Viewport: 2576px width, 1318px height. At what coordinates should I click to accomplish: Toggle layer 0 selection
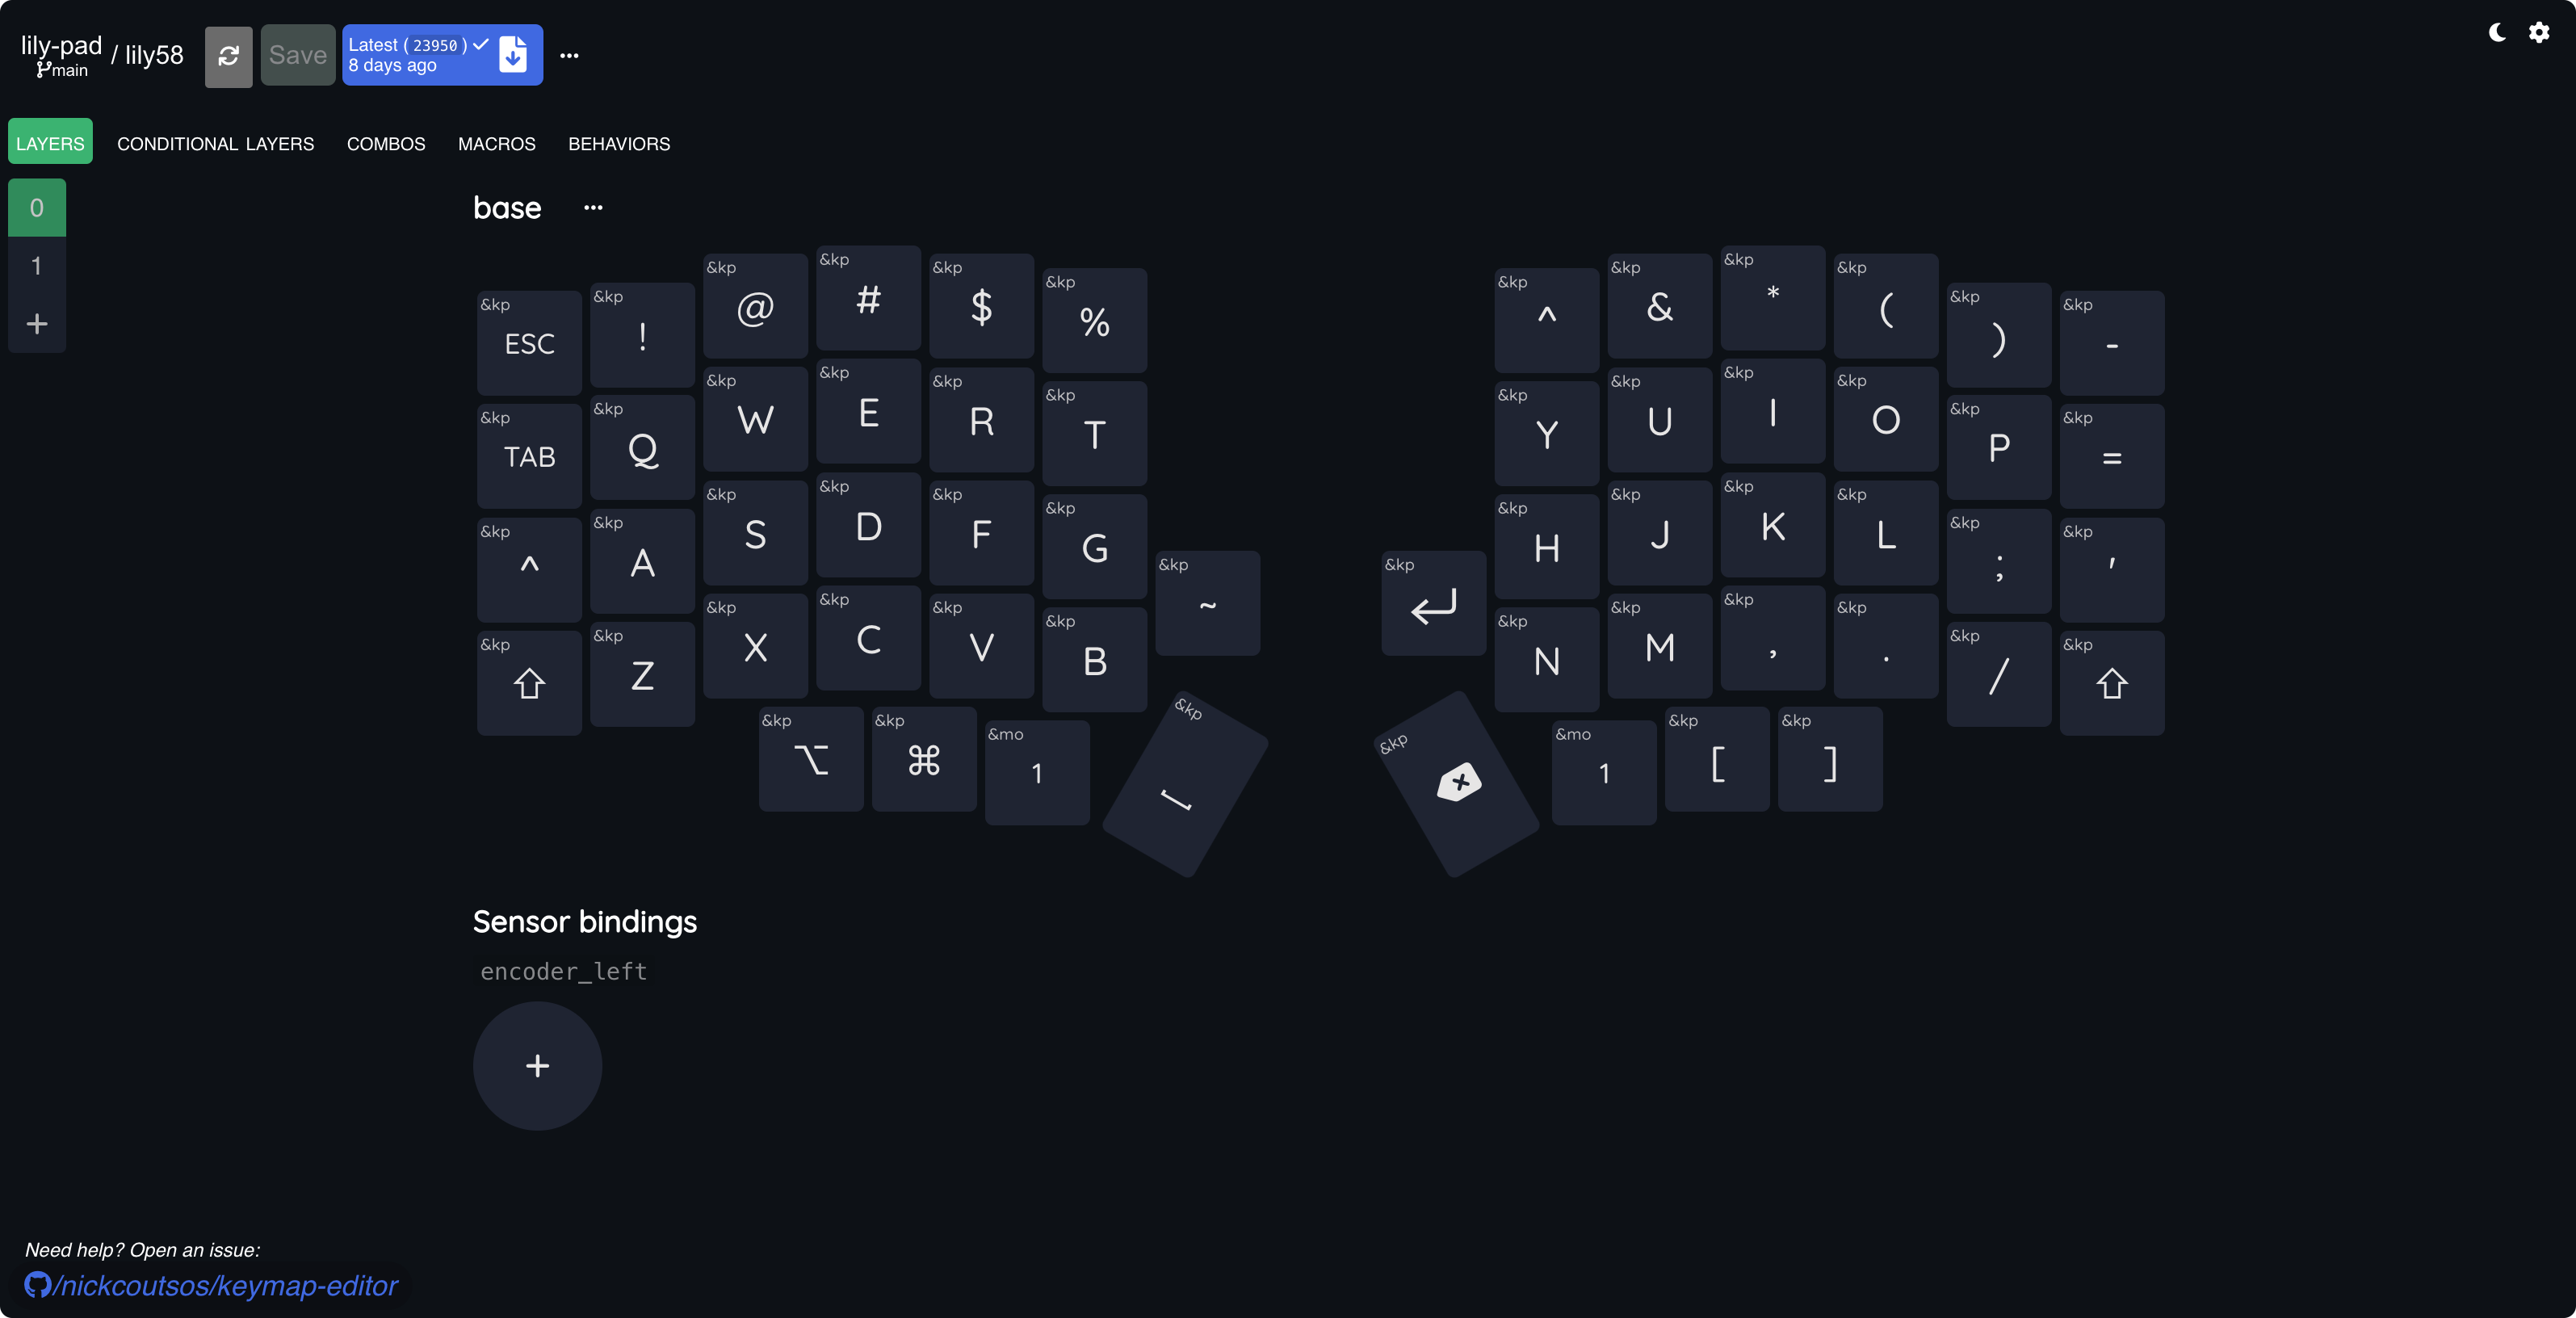[37, 207]
